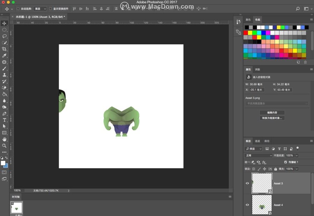Open the Edit Toolbar three-dots menu
This screenshot has height=216, width=314.
coord(4,152)
